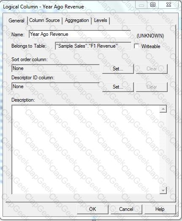
Task: Click inside the Description text area
Action: [86, 150]
